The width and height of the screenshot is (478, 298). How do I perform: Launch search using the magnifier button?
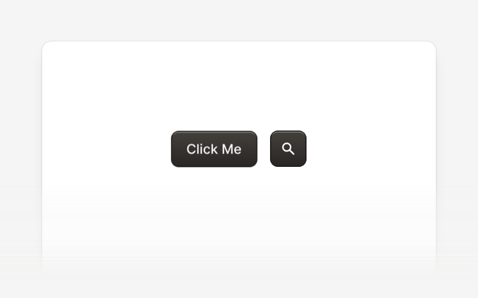pyautogui.click(x=288, y=148)
